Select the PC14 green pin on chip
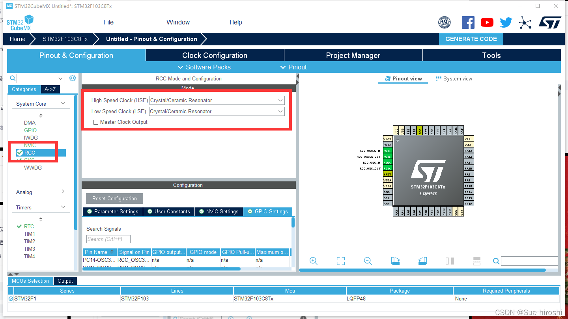The image size is (568, 319). [388, 151]
